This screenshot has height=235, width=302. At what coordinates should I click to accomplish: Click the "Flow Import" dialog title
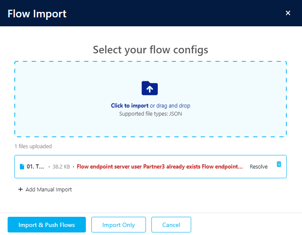pyautogui.click(x=37, y=14)
